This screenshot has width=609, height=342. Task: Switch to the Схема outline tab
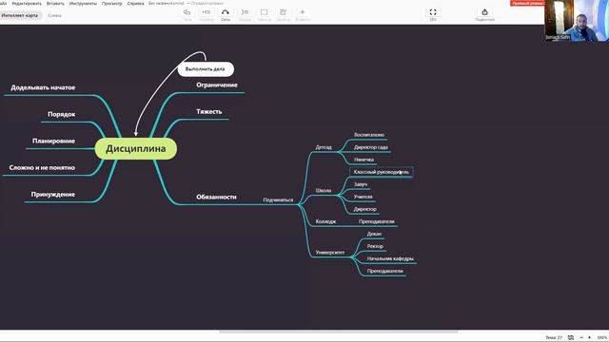[55, 15]
